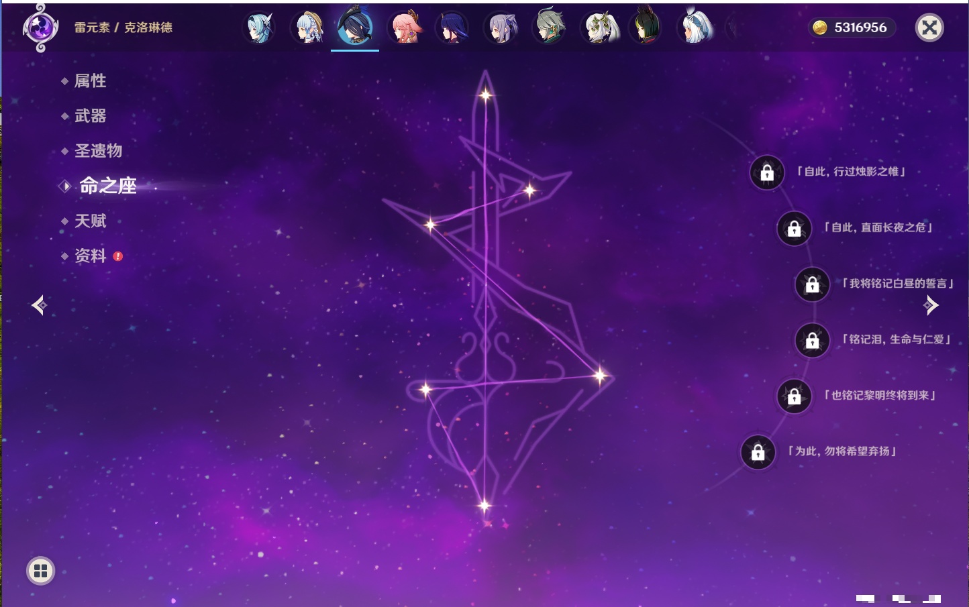Viewport: 969px width, 607px height.
Task: Open the 属性 attributes tab
Action: tap(90, 81)
